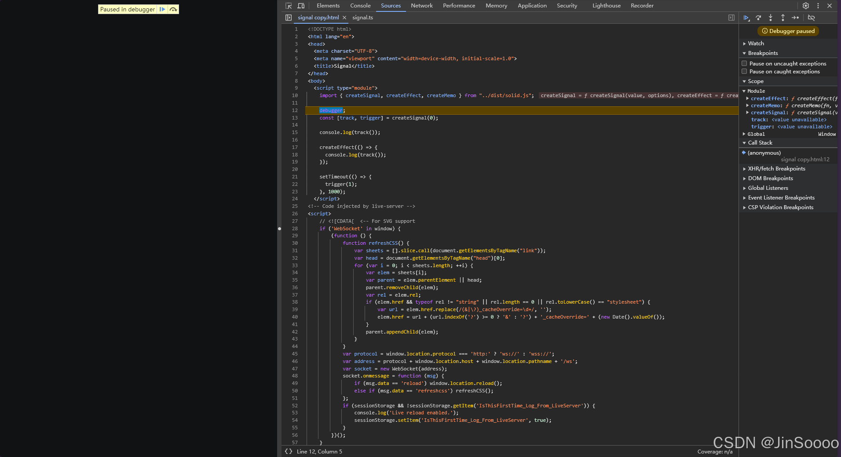Click the debugger keyword on line 12
Viewport: 841px width, 457px height.
331,110
